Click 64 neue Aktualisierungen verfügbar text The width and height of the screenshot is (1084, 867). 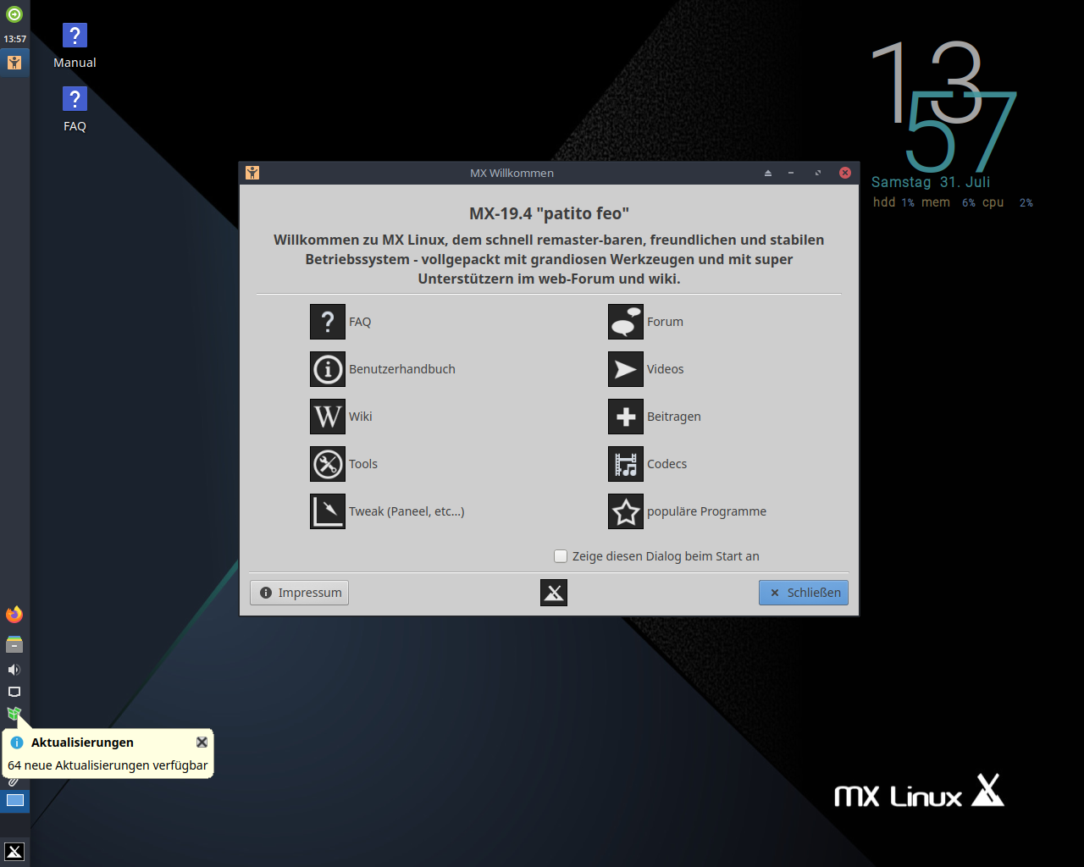pyautogui.click(x=108, y=765)
